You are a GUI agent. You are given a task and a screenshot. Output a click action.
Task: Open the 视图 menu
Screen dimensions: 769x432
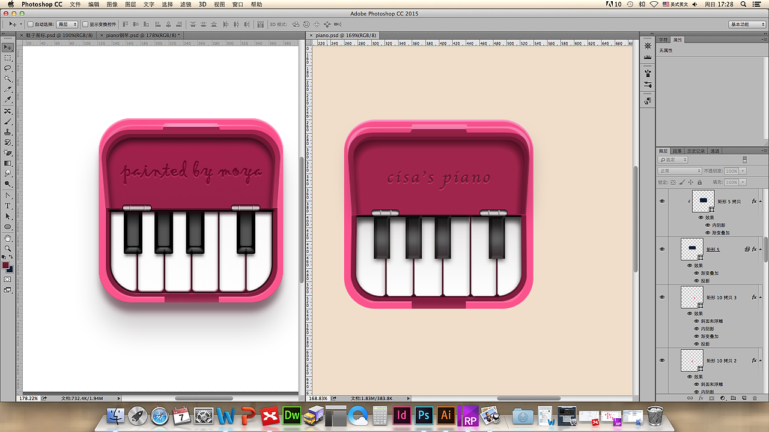[219, 4]
